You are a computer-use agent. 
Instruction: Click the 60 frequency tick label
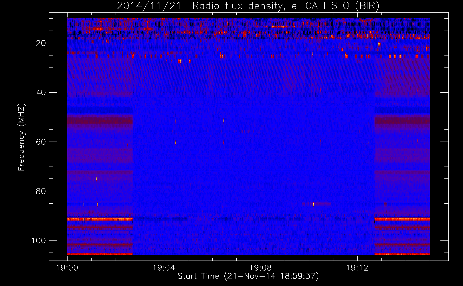(41, 142)
